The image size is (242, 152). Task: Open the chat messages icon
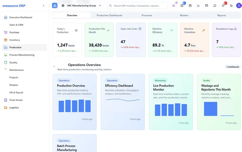[x=215, y=6]
